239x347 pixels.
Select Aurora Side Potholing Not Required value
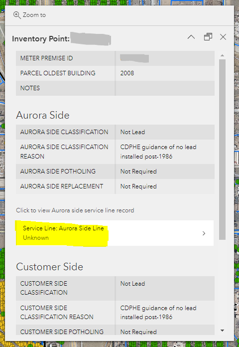pos(138,172)
